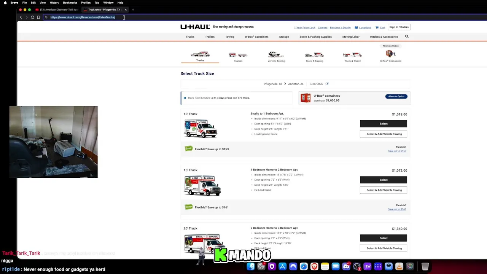Open the U-Haul site search icon
The width and height of the screenshot is (487, 274).
[407, 37]
